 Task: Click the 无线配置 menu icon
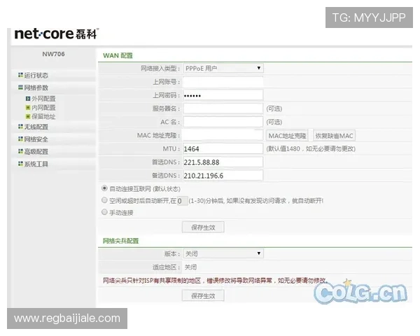(20, 127)
